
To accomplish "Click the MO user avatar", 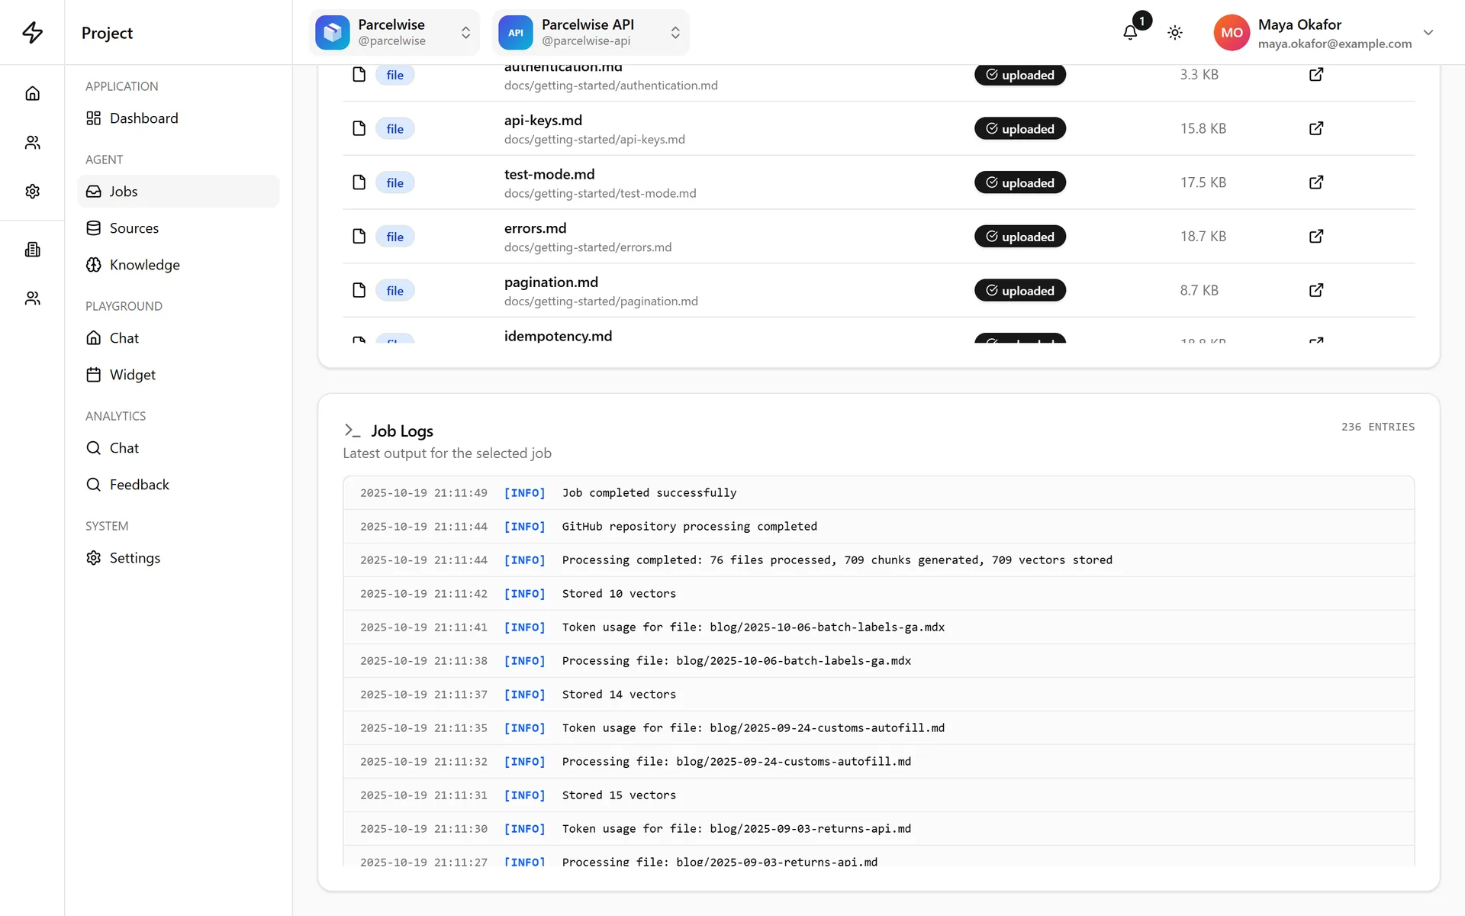I will pyautogui.click(x=1232, y=32).
